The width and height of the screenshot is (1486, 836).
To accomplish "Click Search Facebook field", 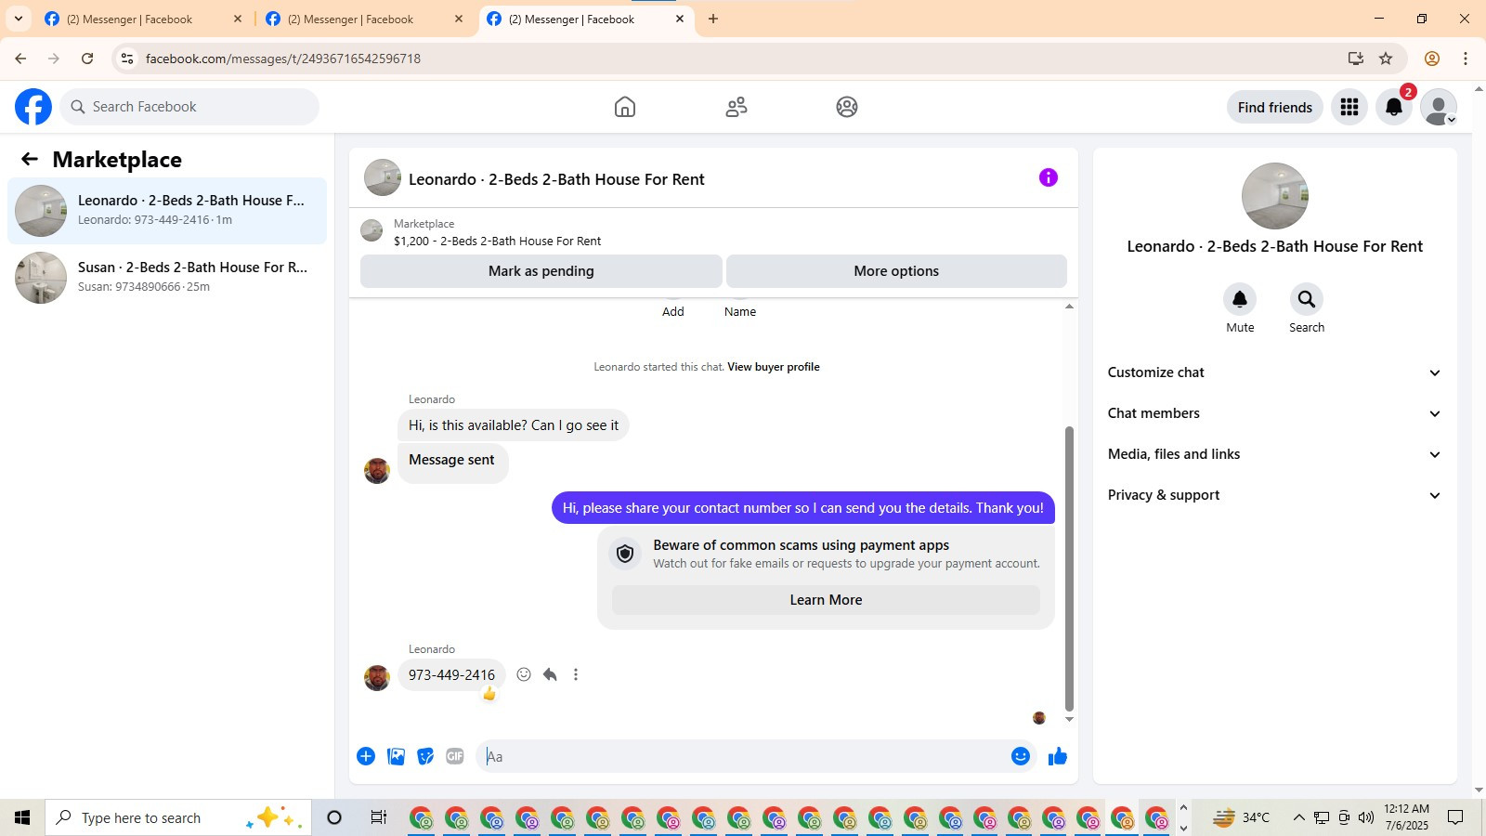I will point(189,107).
